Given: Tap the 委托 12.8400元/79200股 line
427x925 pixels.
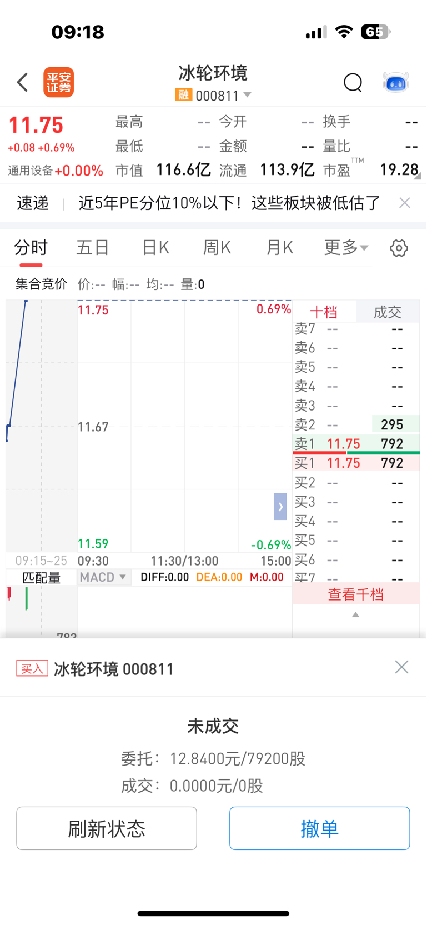Looking at the screenshot, I should pos(213,758).
